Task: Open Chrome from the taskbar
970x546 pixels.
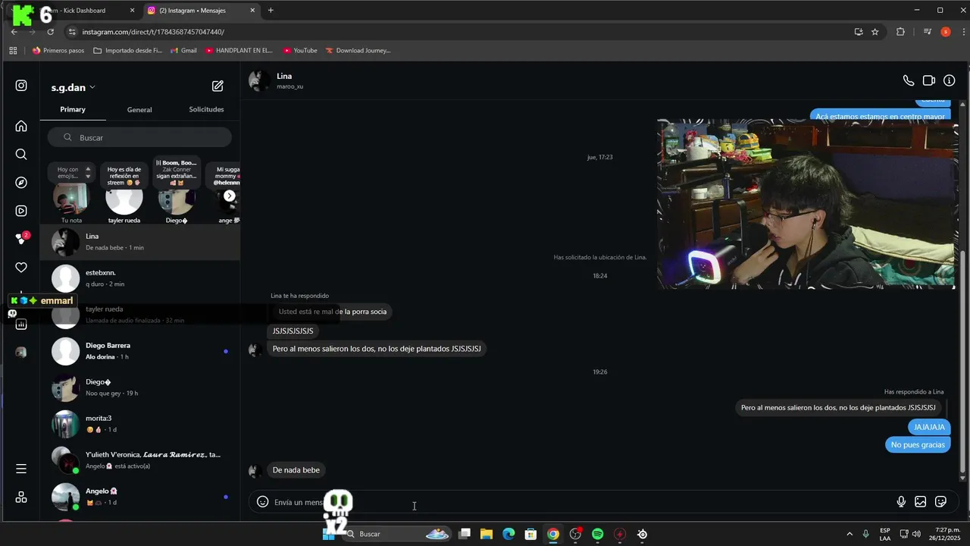Action: tap(553, 534)
